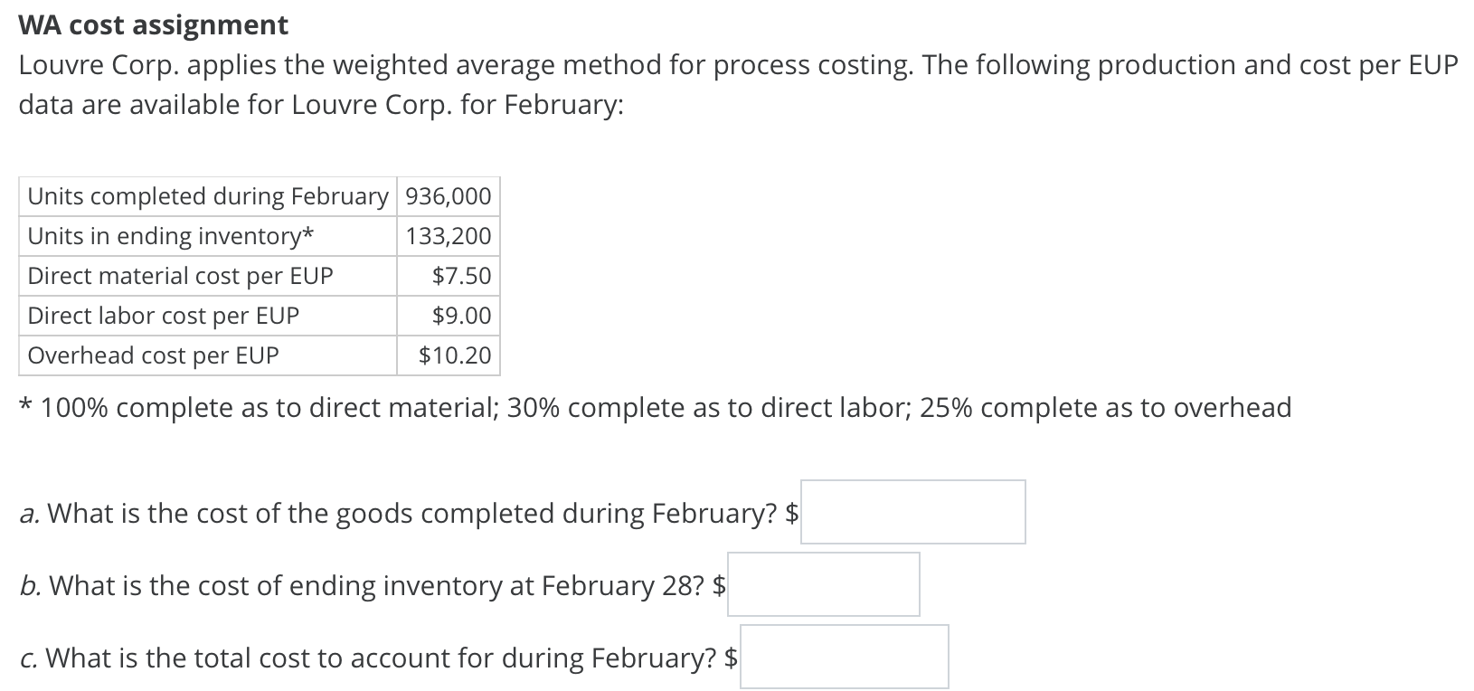The image size is (1474, 691).
Task: Click the Overhead cost per EUP label
Action: pyautogui.click(x=153, y=355)
